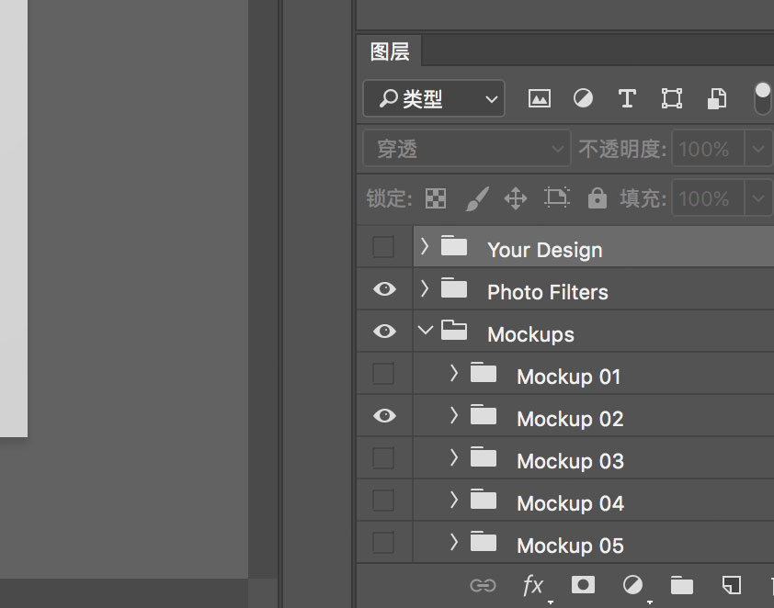Image resolution: width=774 pixels, height=608 pixels.
Task: Select the Your Design group
Action: [x=544, y=249]
